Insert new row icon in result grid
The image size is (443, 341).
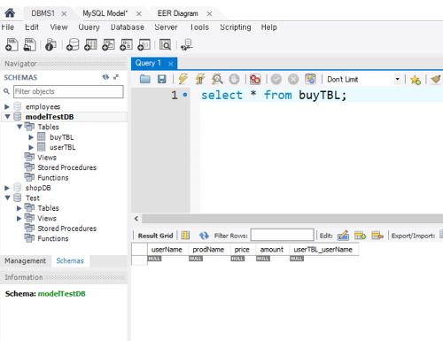point(360,236)
